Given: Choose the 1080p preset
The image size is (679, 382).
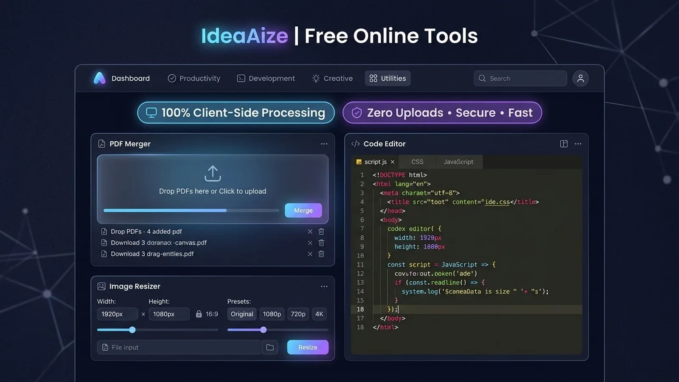Looking at the screenshot, I should [272, 314].
